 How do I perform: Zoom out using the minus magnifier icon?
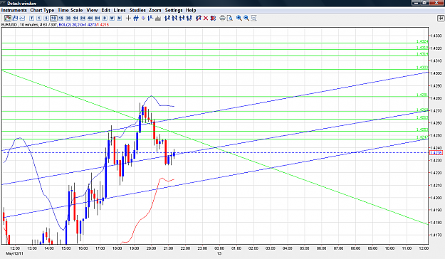[x=246, y=18]
